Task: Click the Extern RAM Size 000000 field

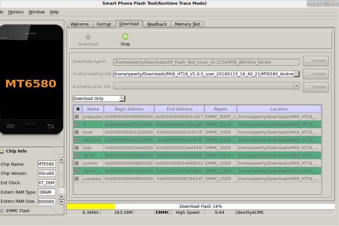Action: click(47, 201)
